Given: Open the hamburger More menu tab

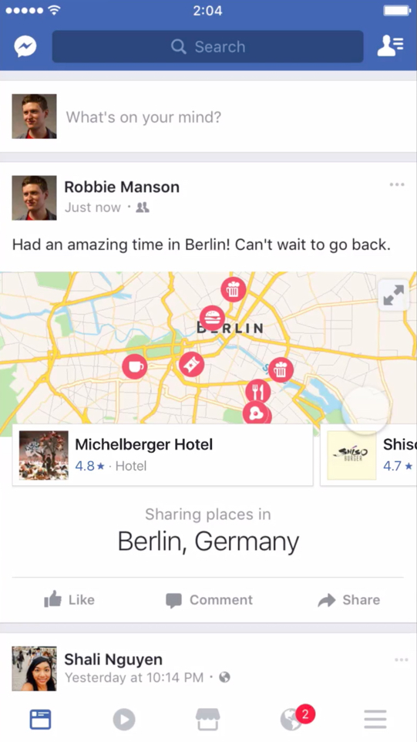Looking at the screenshot, I should point(375,720).
